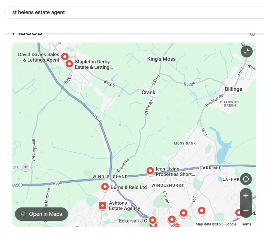Click the Stapleton Derby Estate & Letting label

click(x=94, y=64)
